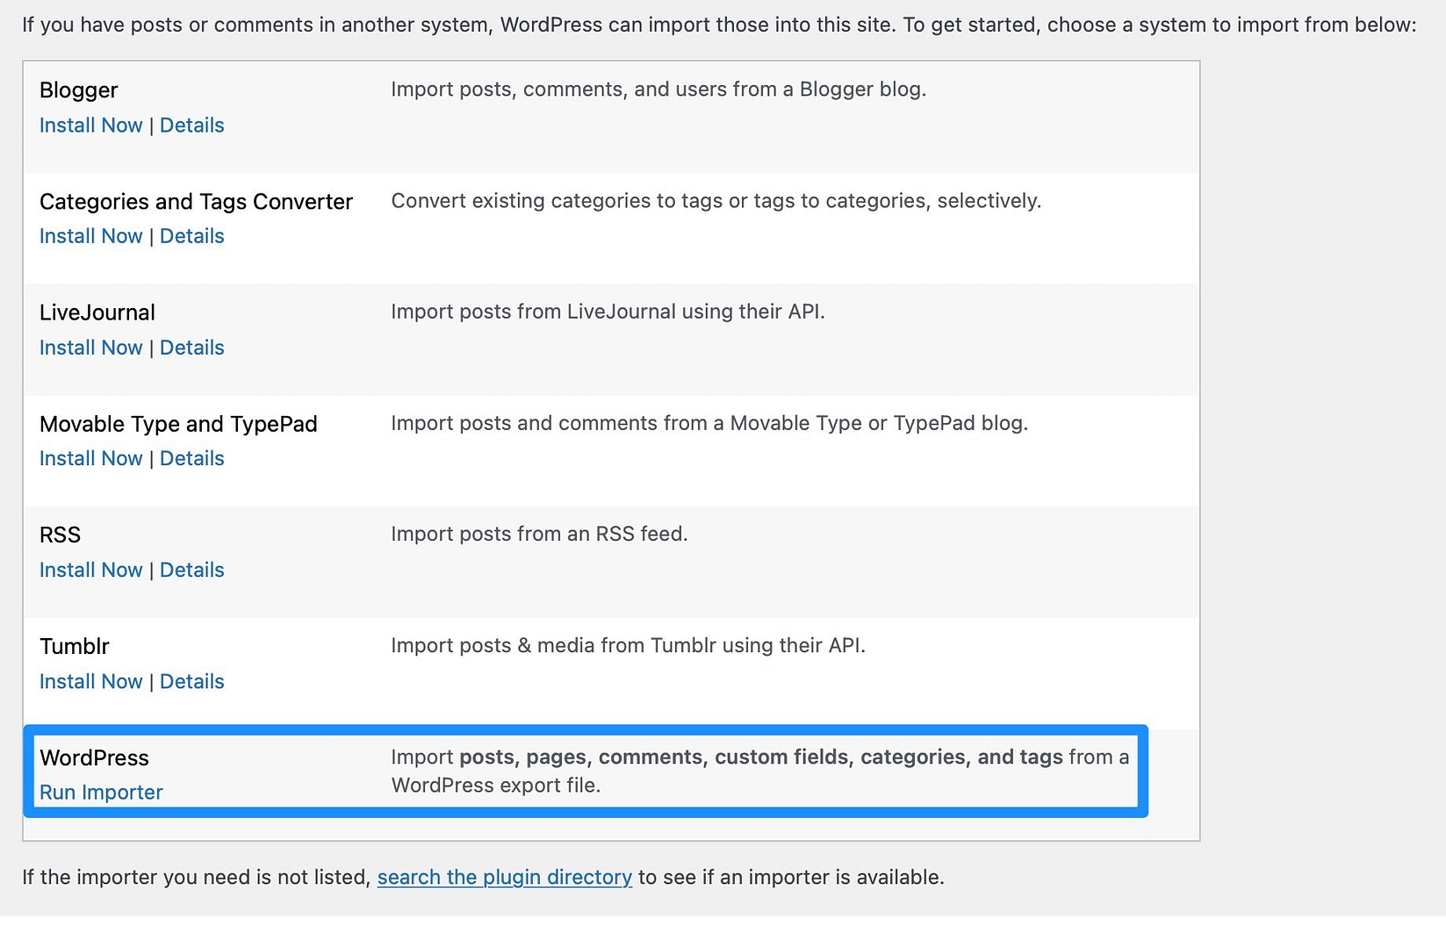Image resolution: width=1446 pixels, height=948 pixels.
Task: Click the Blogger importer name
Action: [x=78, y=90]
